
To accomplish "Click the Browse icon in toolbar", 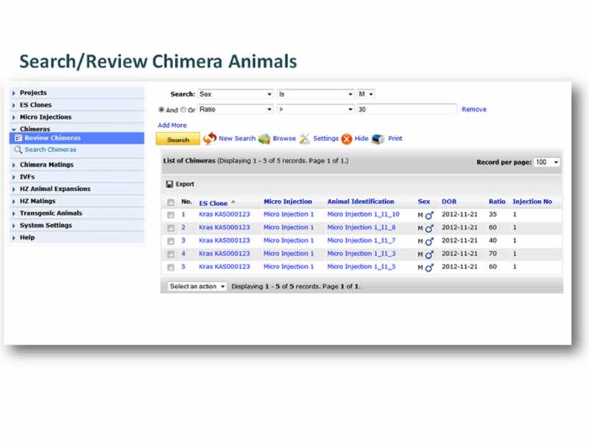I will (x=264, y=138).
